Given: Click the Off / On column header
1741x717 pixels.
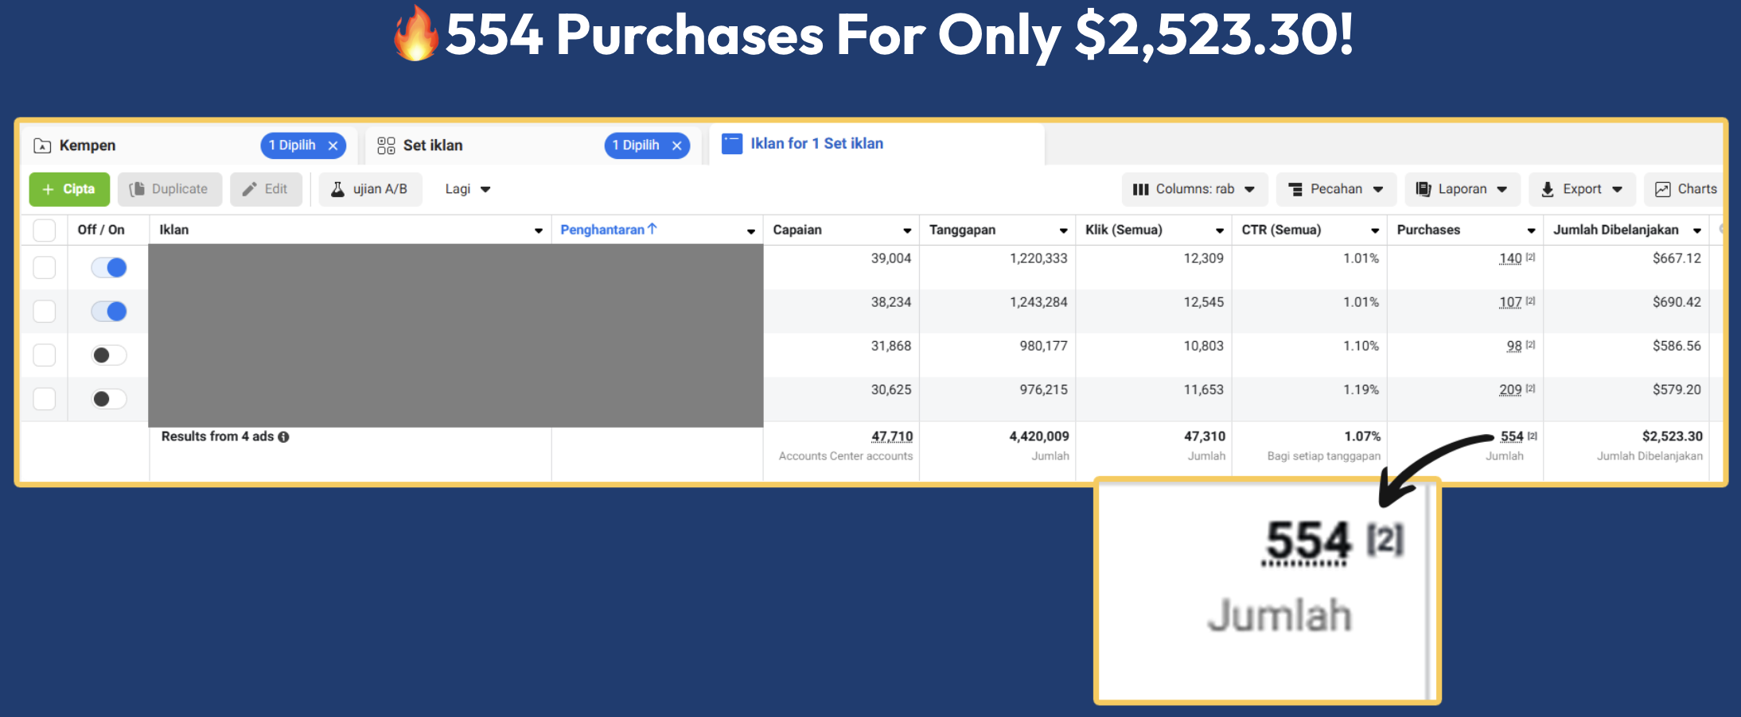Looking at the screenshot, I should pos(101,230).
